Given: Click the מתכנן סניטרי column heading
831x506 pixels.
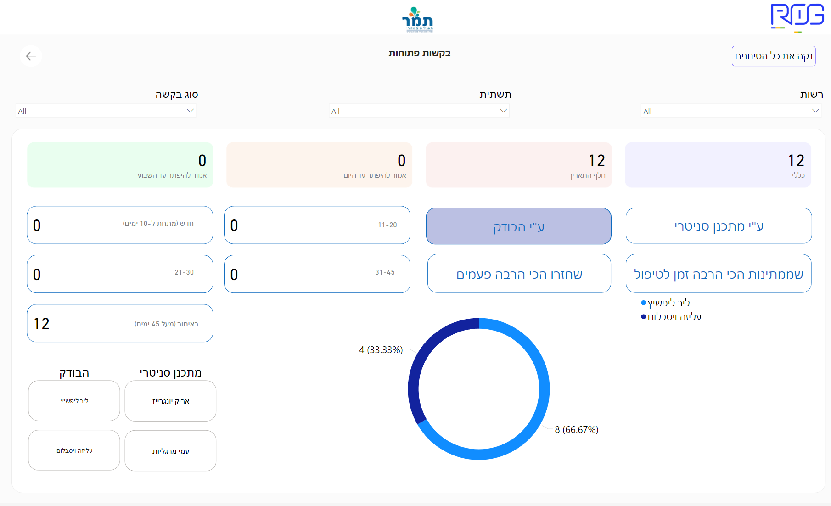Looking at the screenshot, I should (x=171, y=372).
